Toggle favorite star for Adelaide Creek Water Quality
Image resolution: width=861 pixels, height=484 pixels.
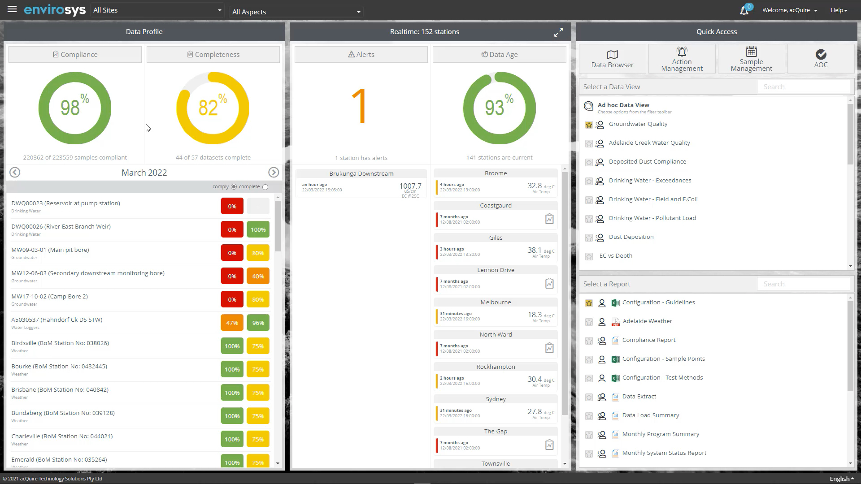pyautogui.click(x=589, y=143)
